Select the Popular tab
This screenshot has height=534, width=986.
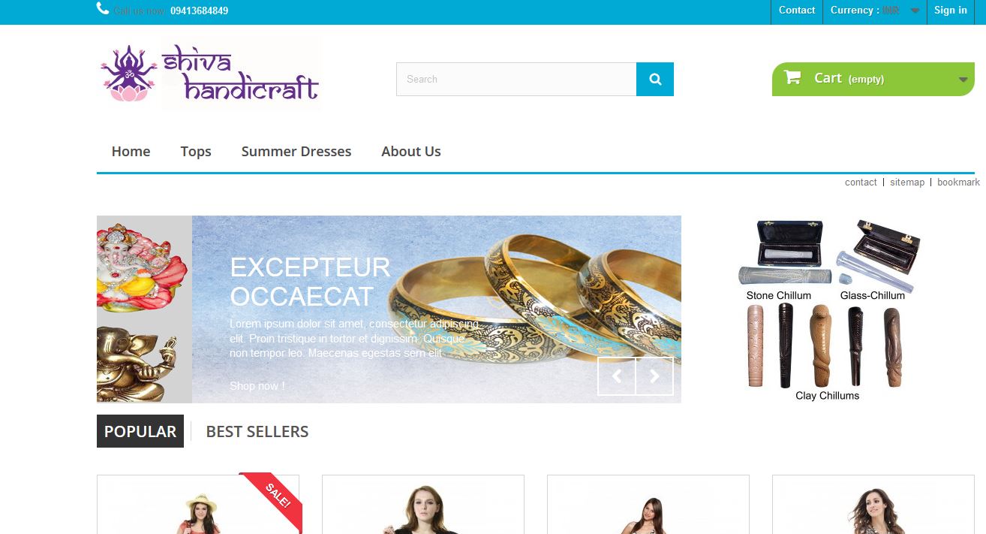coord(140,431)
